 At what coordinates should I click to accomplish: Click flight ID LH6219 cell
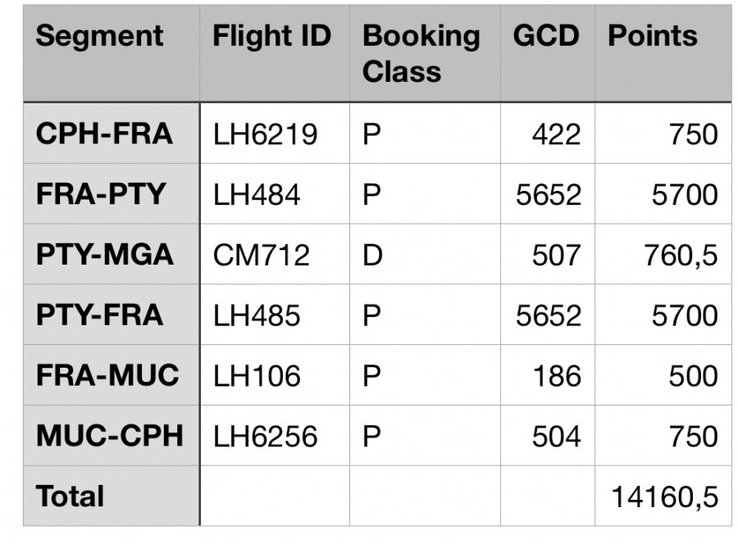265,134
